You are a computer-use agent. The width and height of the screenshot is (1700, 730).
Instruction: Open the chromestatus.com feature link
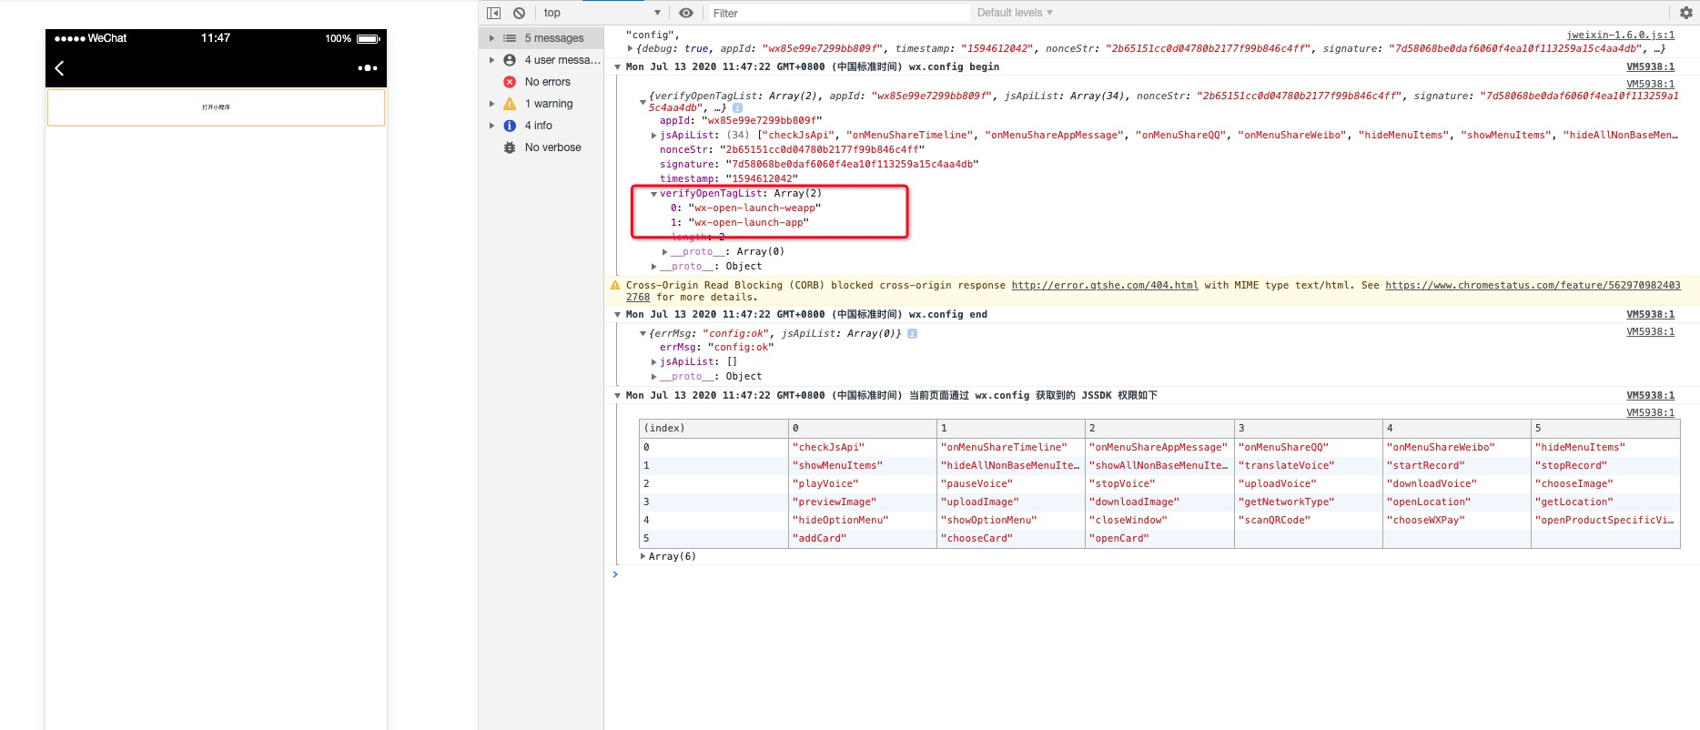pyautogui.click(x=1533, y=285)
